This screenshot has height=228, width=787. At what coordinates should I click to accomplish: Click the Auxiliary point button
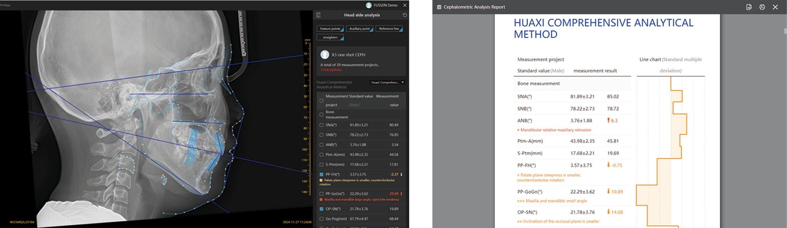point(359,29)
